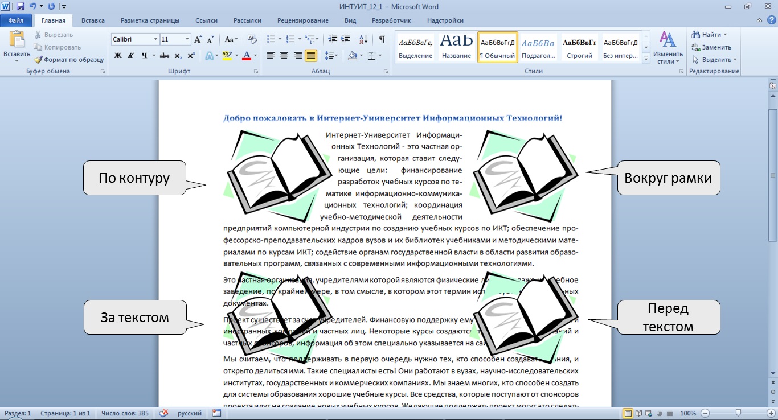The image size is (778, 420).
Task: Open the Найти dropdown arrow
Action: pyautogui.click(x=725, y=35)
